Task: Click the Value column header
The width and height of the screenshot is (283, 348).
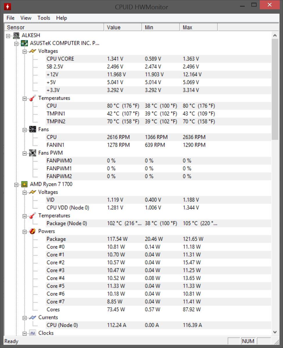Action: (123, 27)
